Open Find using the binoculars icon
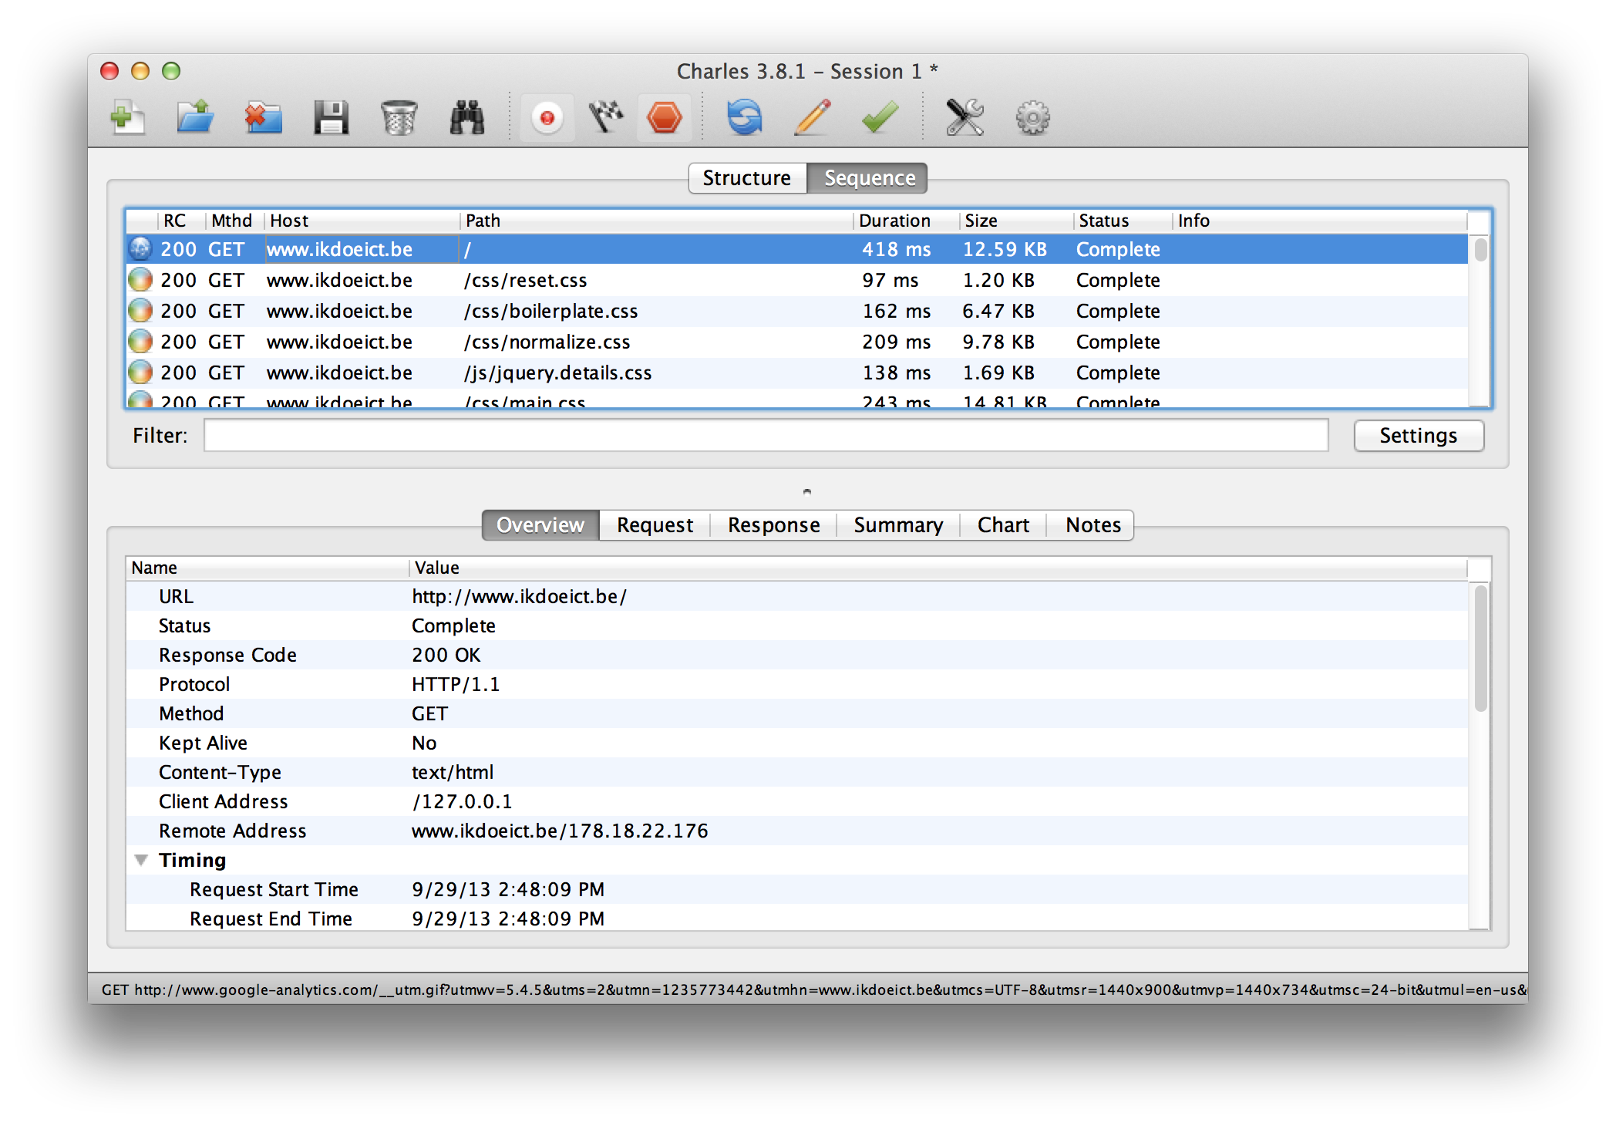Image resolution: width=1616 pixels, height=1126 pixels. pos(467,116)
